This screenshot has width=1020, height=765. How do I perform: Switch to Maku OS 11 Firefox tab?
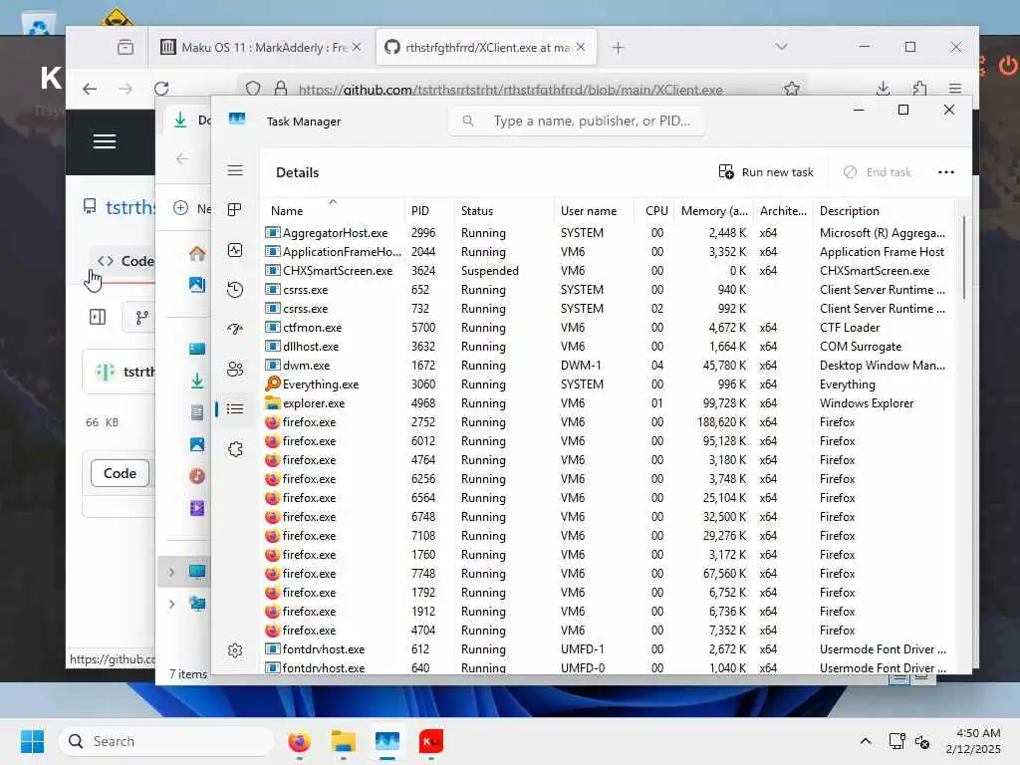pyautogui.click(x=262, y=47)
